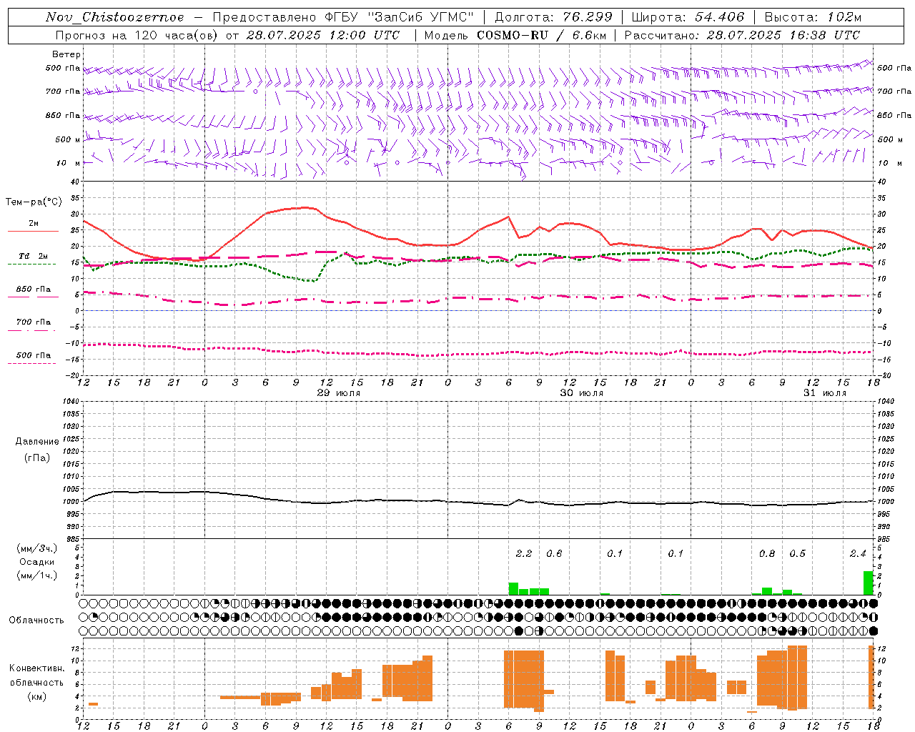Image resolution: width=915 pixels, height=732 pixels.
Task: Select the Тем-ра(°C) panel label
Action: pos(34,202)
